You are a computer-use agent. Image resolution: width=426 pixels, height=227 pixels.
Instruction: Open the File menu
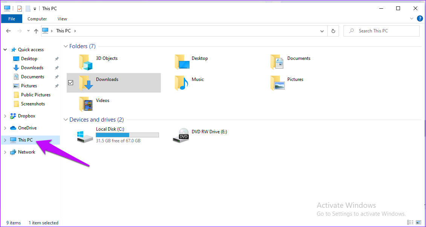click(12, 19)
